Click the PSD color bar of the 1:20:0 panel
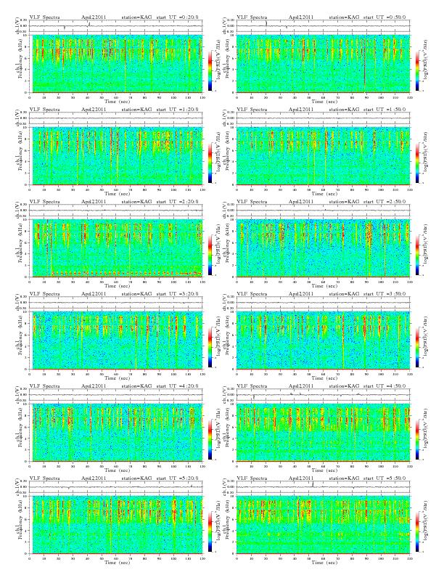The height and width of the screenshot is (575, 444). (x=210, y=163)
